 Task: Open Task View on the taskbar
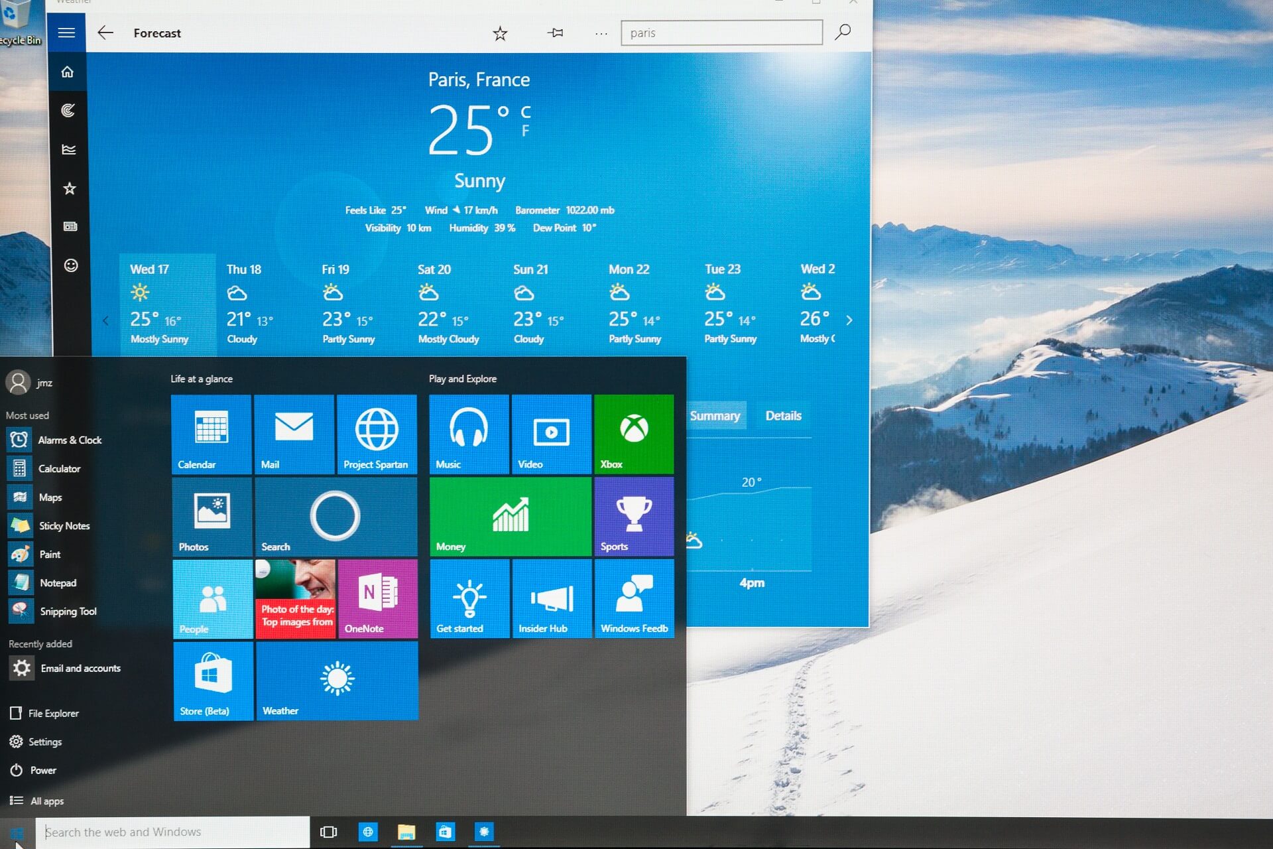click(x=328, y=832)
